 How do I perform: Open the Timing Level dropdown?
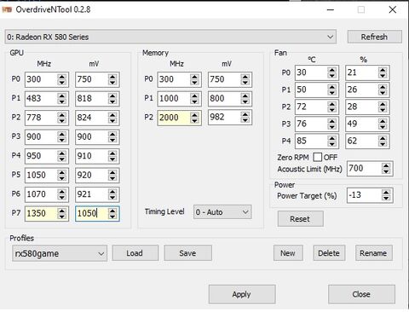tap(222, 212)
